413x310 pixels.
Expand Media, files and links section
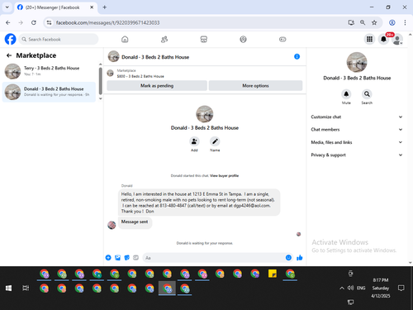tap(357, 142)
